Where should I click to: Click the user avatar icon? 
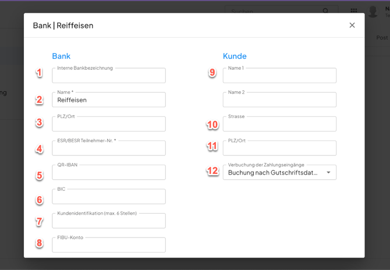click(373, 11)
